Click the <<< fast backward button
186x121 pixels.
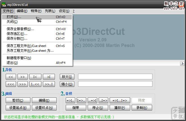(x=11, y=84)
